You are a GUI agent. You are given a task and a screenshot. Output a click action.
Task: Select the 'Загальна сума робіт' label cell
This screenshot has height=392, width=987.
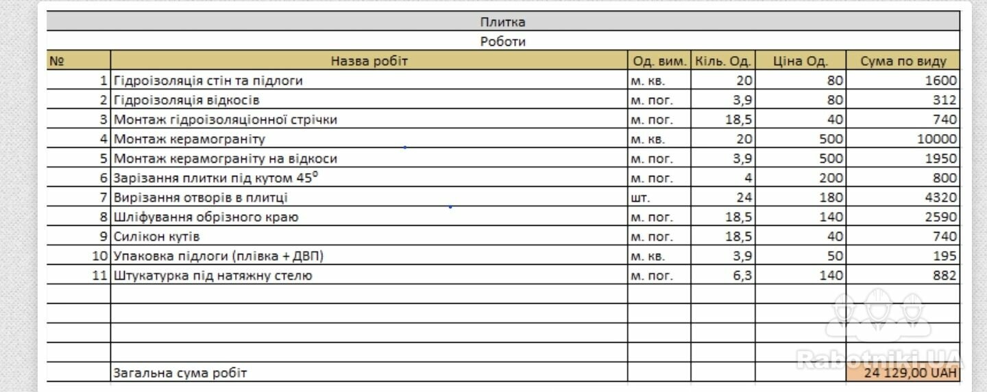369,373
